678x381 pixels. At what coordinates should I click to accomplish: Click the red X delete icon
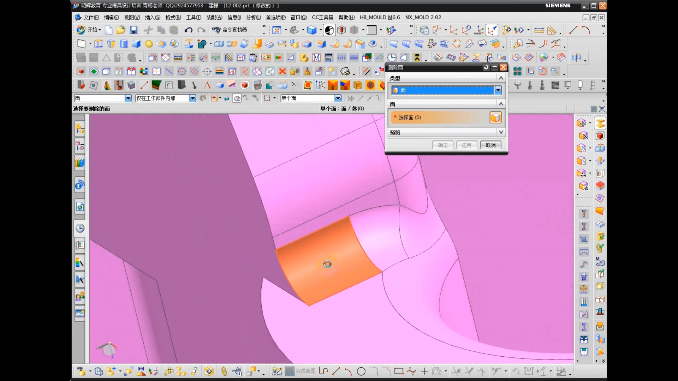click(282, 72)
